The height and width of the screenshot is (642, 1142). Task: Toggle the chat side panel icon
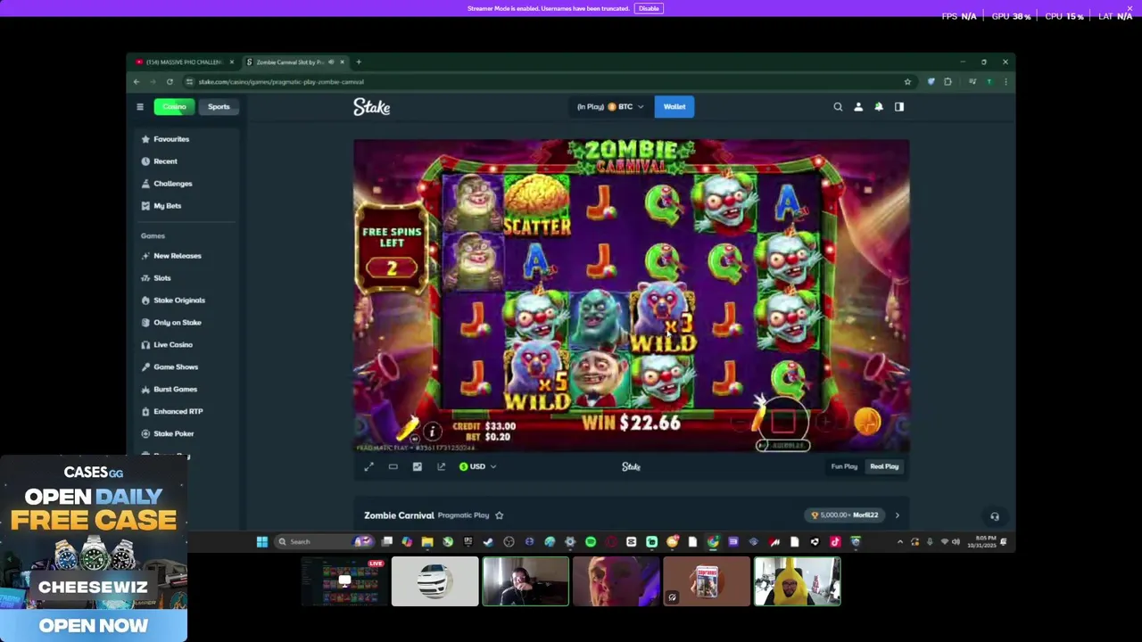(899, 107)
